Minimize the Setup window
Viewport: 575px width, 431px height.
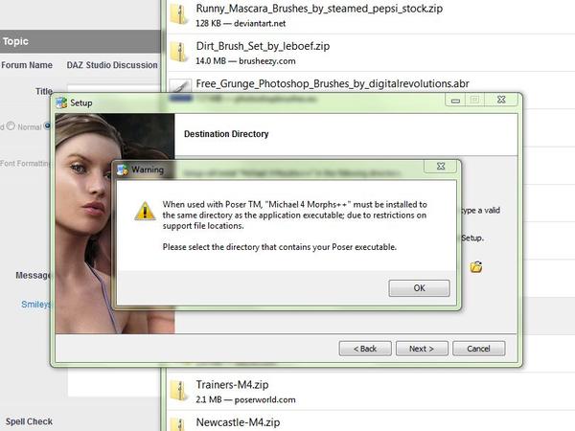pos(455,100)
